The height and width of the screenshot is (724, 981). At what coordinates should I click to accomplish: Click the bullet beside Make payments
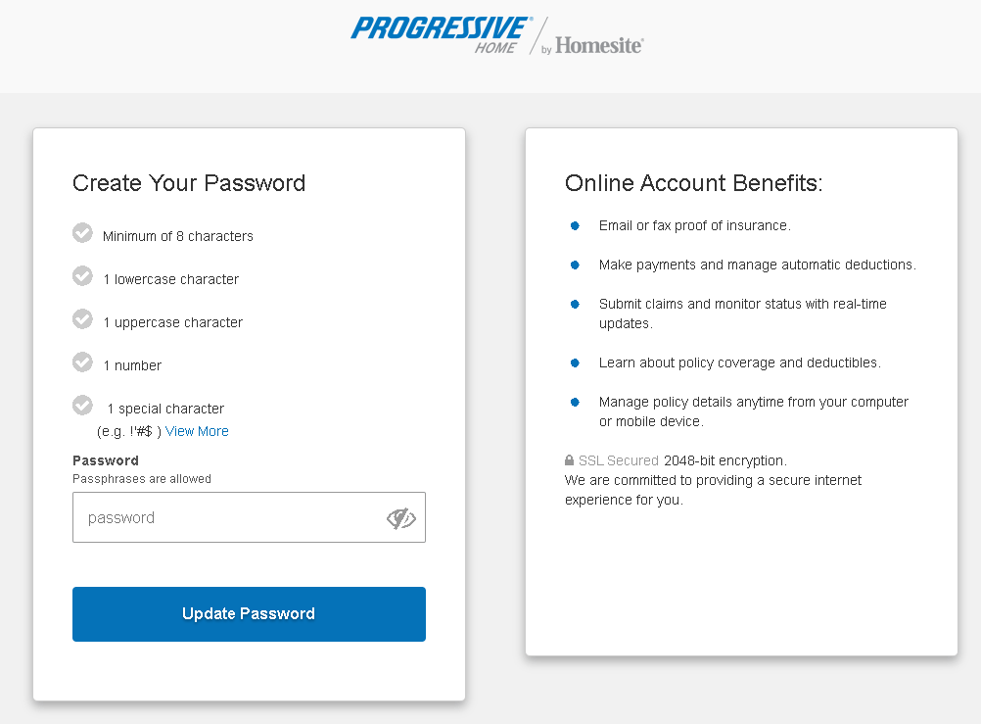tap(576, 265)
